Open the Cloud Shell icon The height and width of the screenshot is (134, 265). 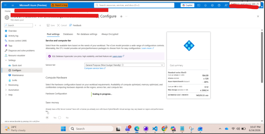point(199,5)
